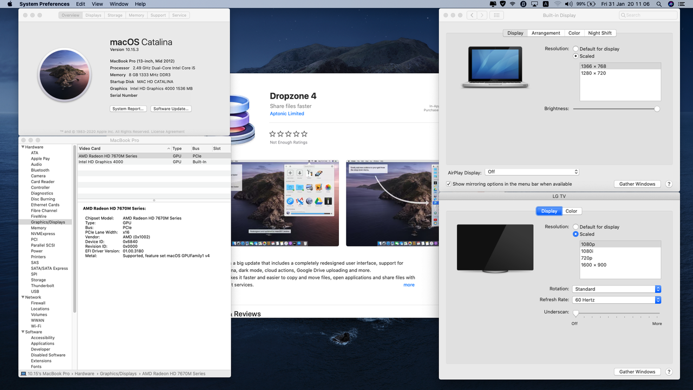Open the Window menu
This screenshot has width=693, height=390.
coord(119,4)
